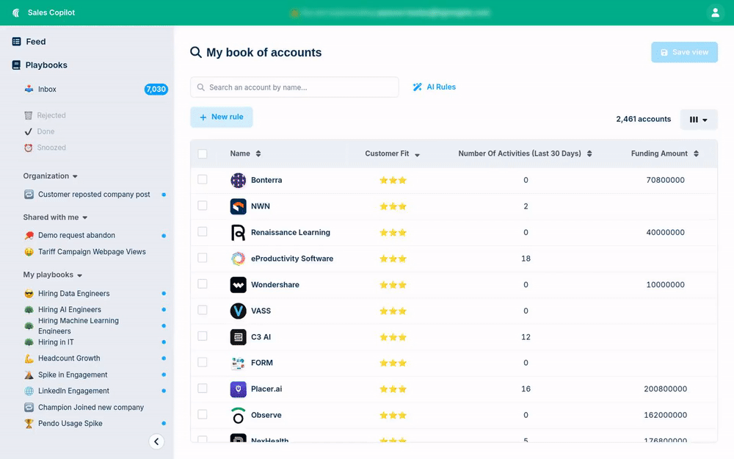Screen dimensions: 734x459
Task: Click the Pendo Usage Spike trophy icon
Action: (29, 424)
